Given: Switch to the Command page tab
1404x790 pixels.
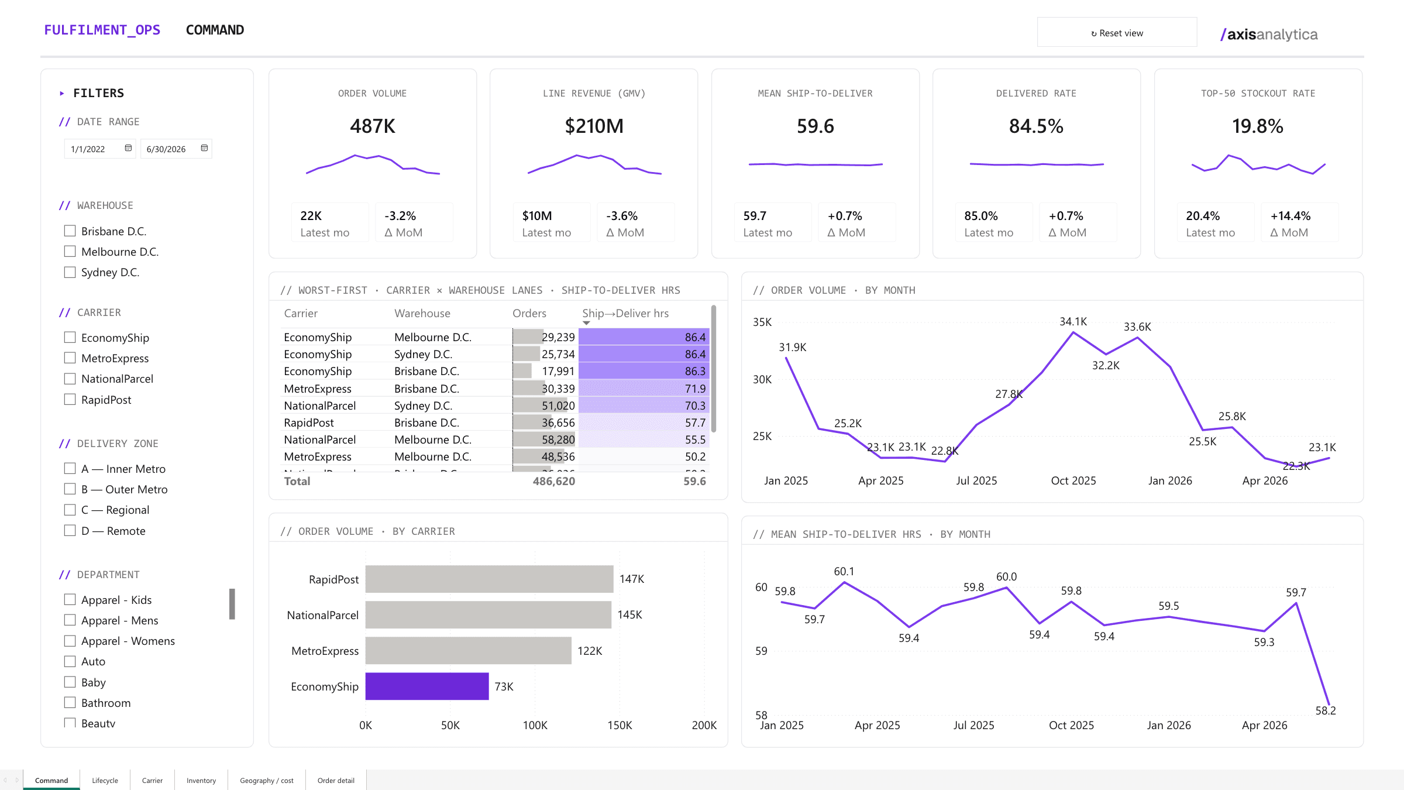Looking at the screenshot, I should tap(51, 780).
